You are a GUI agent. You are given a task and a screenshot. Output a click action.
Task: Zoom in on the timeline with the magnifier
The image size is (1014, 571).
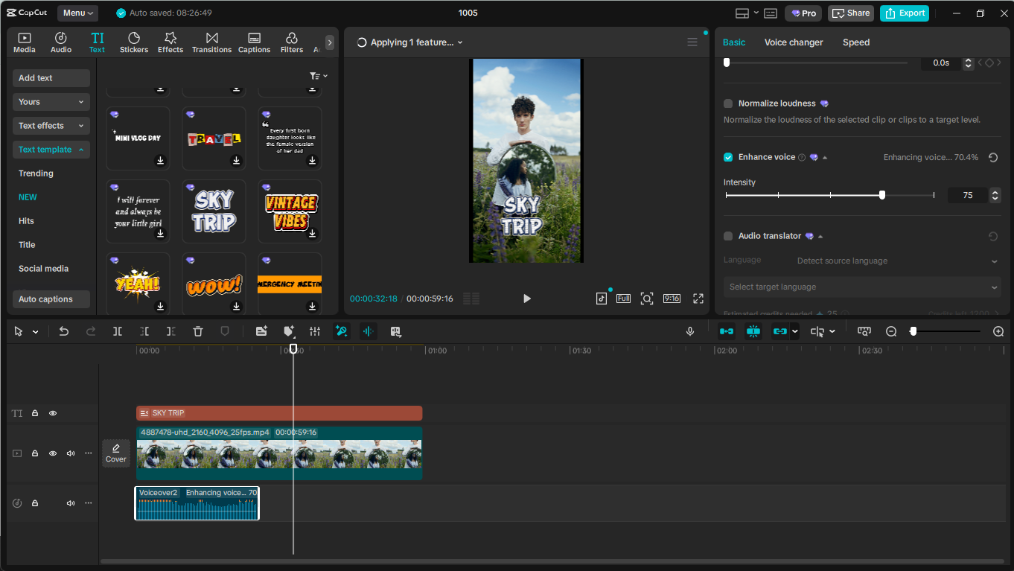[998, 331]
